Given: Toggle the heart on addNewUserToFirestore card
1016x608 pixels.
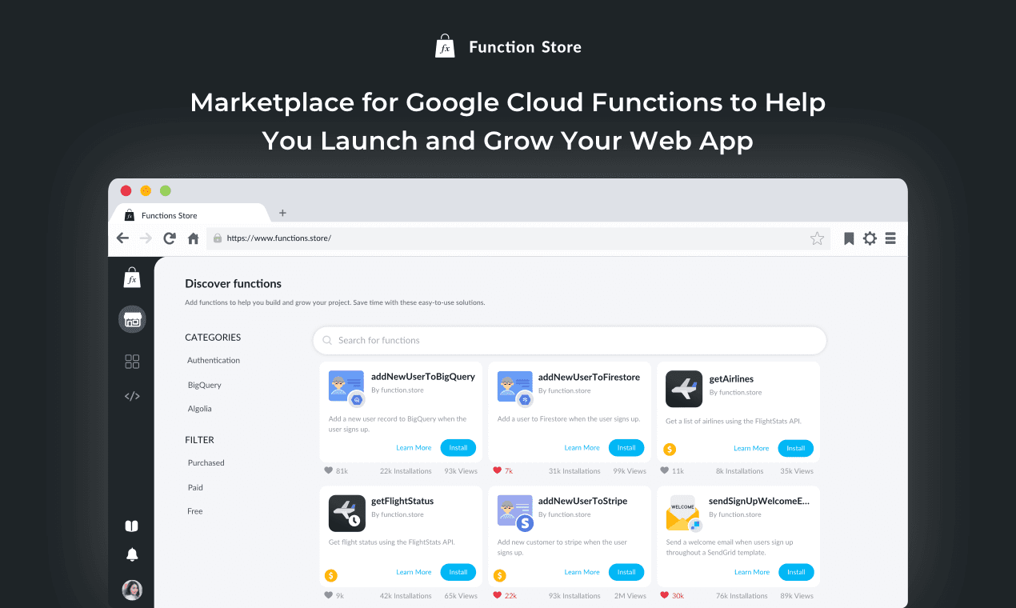Looking at the screenshot, I should (498, 471).
